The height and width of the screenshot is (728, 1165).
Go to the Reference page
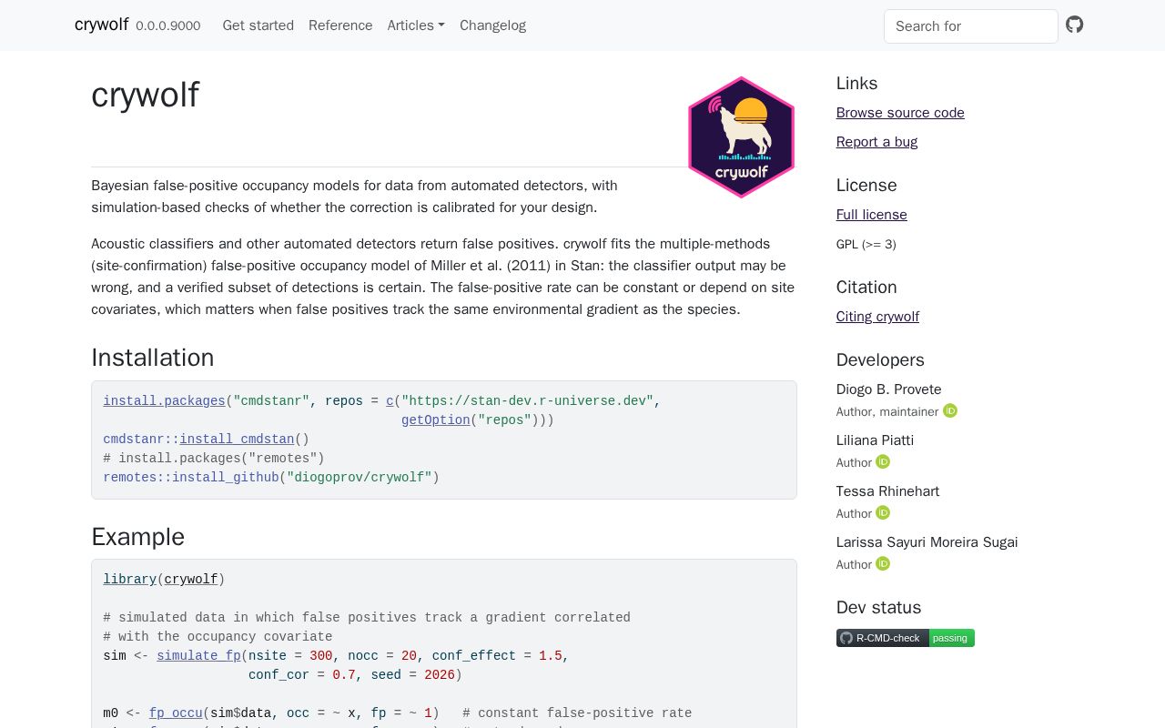point(340,25)
